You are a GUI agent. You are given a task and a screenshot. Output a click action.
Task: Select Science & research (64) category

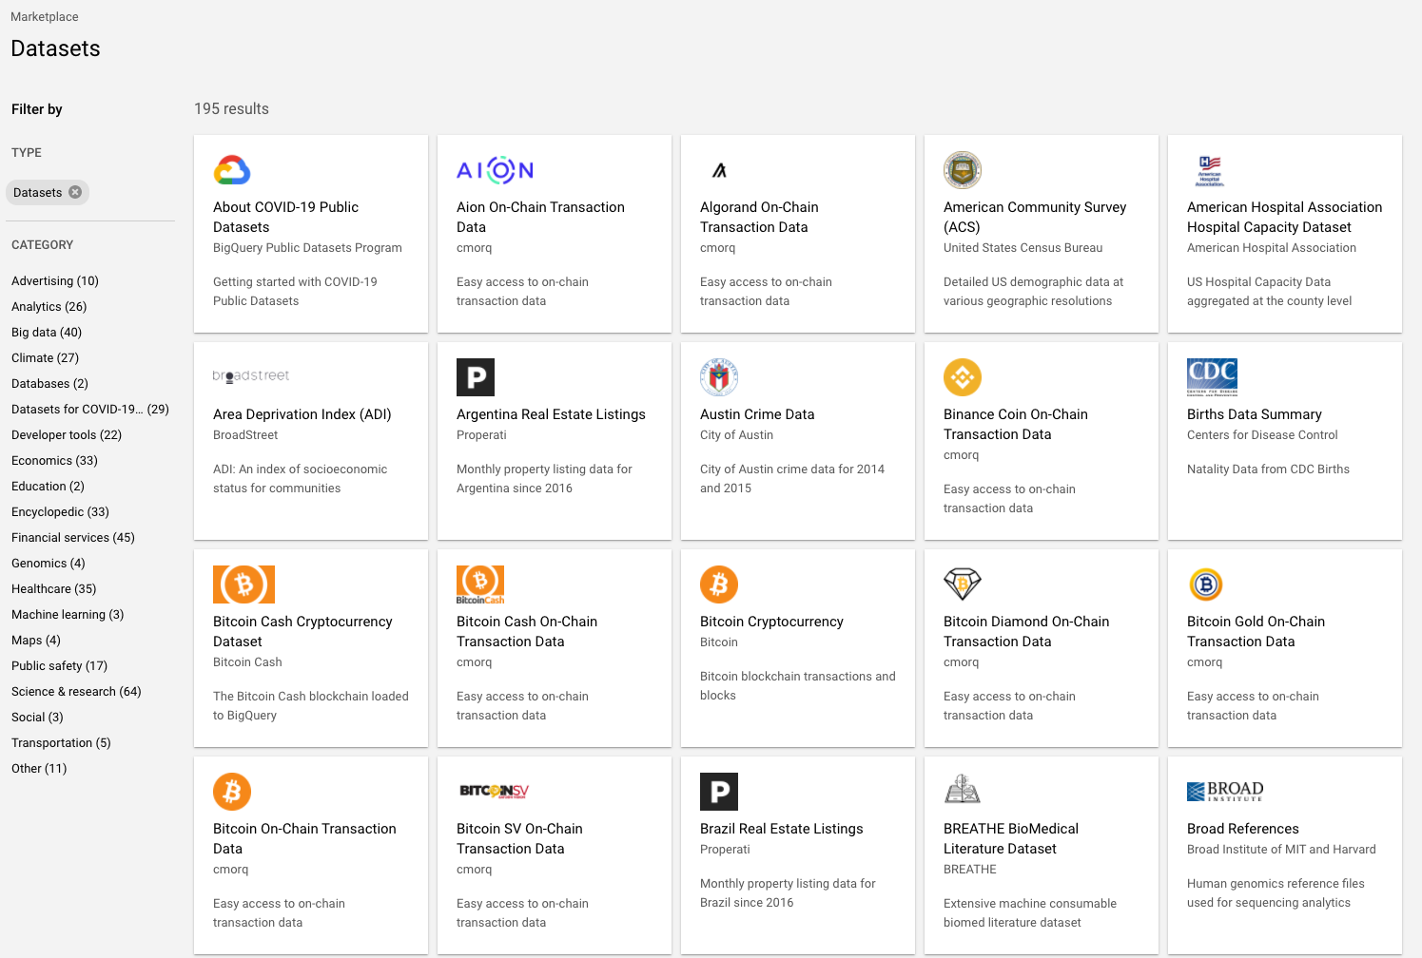[76, 692]
